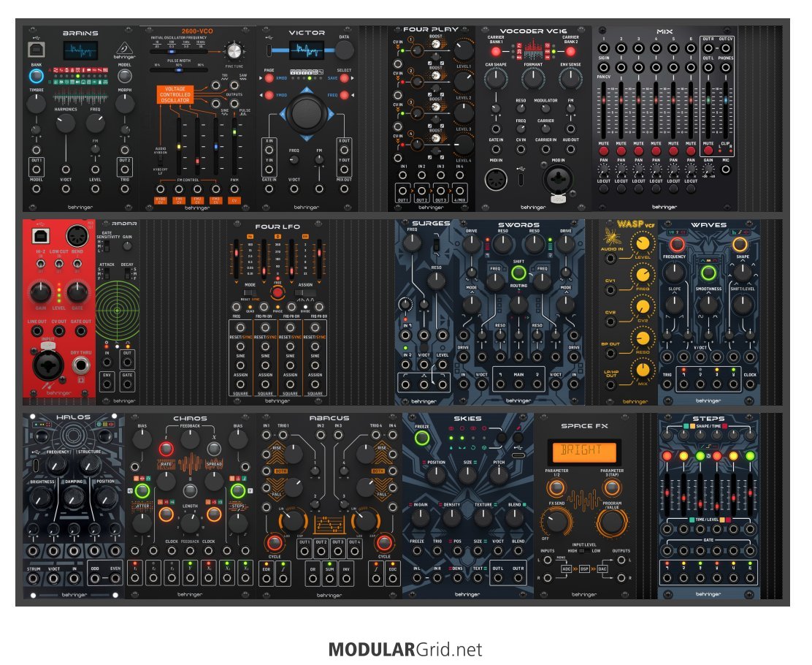This screenshot has width=812, height=665.
Task: Push the red PAGE button on Victor
Action: [269, 78]
